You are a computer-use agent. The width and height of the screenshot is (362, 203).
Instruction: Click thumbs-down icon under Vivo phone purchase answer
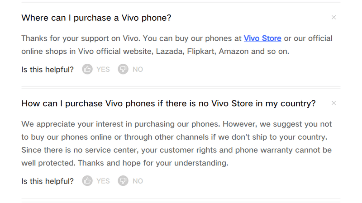[123, 69]
